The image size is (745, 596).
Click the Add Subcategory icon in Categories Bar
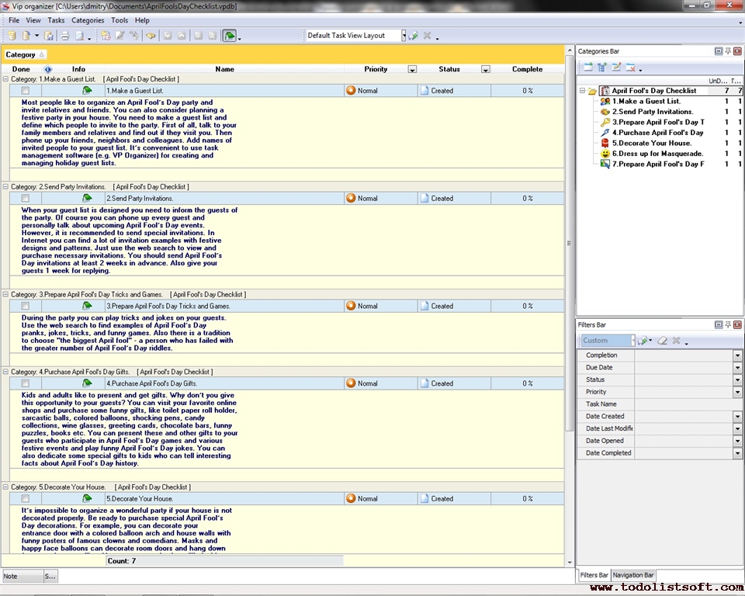[x=602, y=68]
